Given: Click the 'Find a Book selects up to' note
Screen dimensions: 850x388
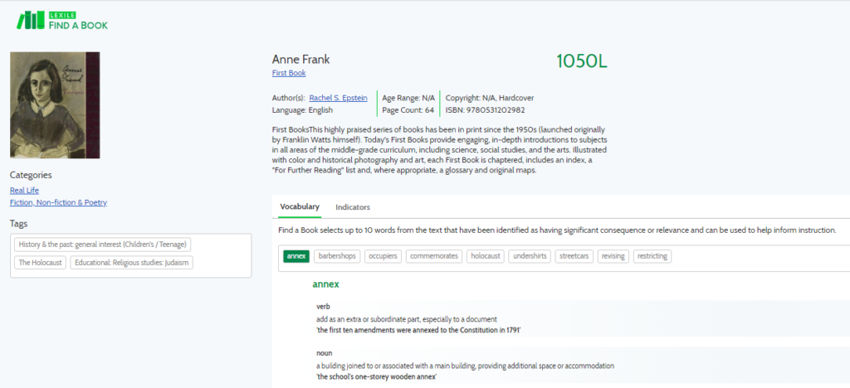Looking at the screenshot, I should (x=557, y=230).
